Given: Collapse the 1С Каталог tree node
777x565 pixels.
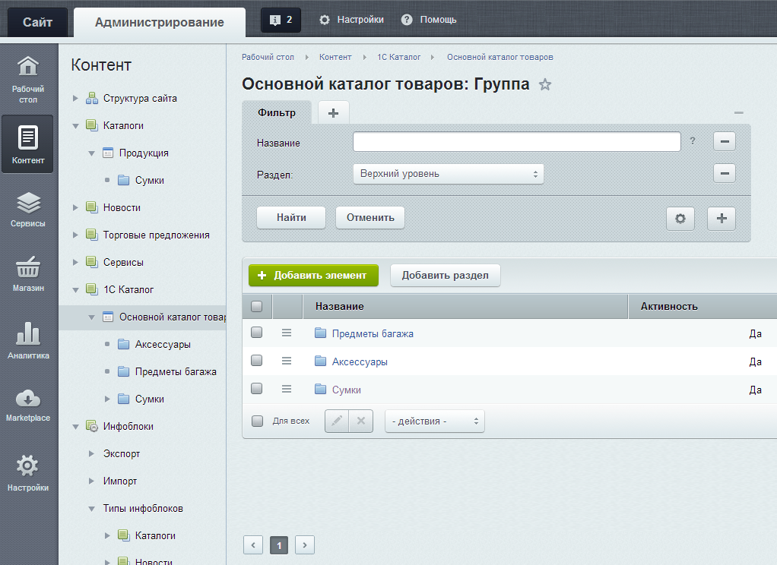Looking at the screenshot, I should click(x=76, y=289).
